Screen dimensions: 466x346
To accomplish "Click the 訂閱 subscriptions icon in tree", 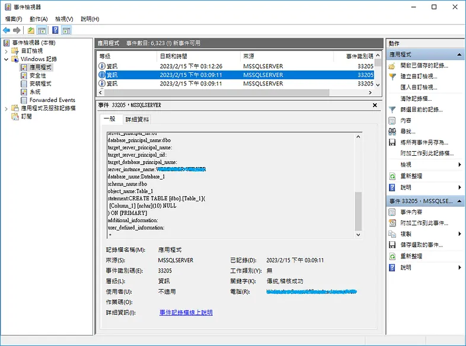I will click(x=15, y=117).
